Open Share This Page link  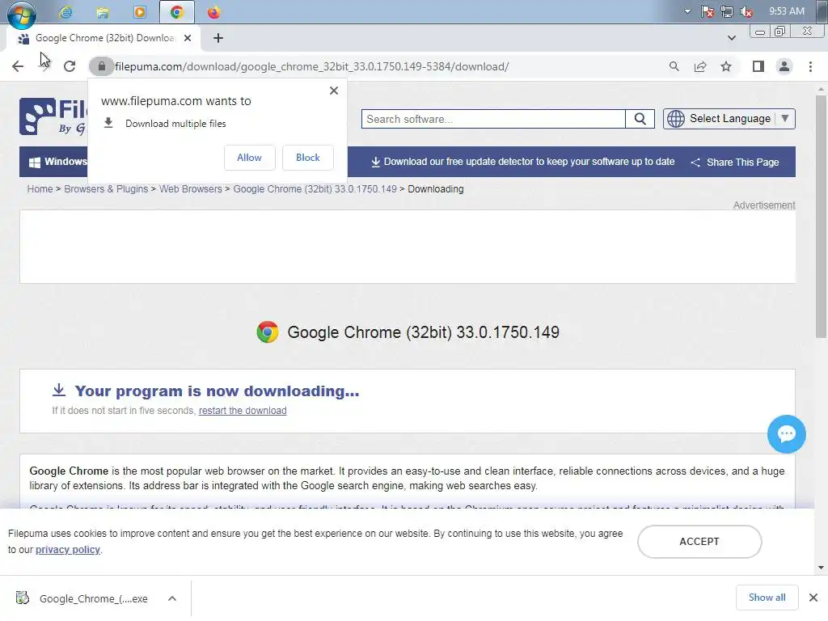pos(734,162)
